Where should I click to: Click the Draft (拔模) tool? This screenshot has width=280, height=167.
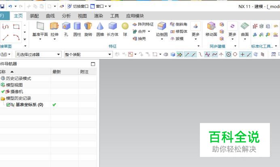coord(177,38)
